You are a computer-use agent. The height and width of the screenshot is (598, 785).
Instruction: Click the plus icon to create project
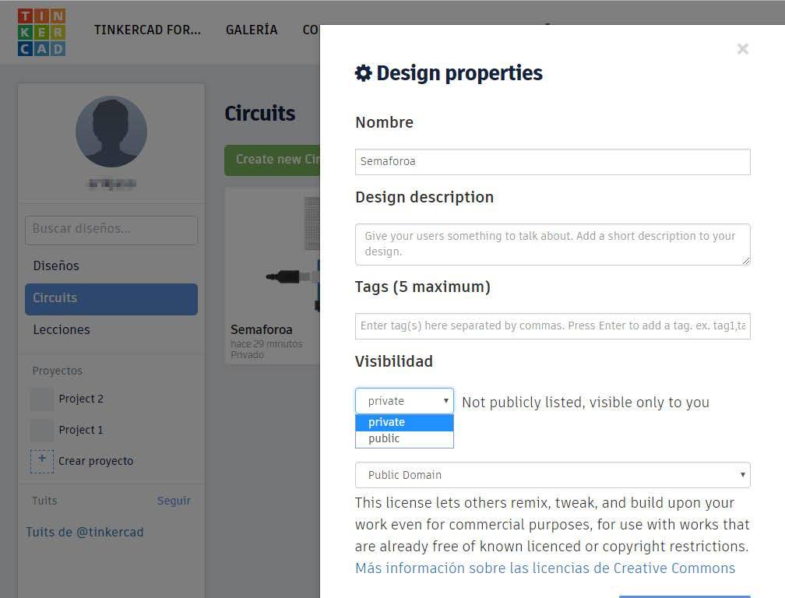click(x=42, y=461)
